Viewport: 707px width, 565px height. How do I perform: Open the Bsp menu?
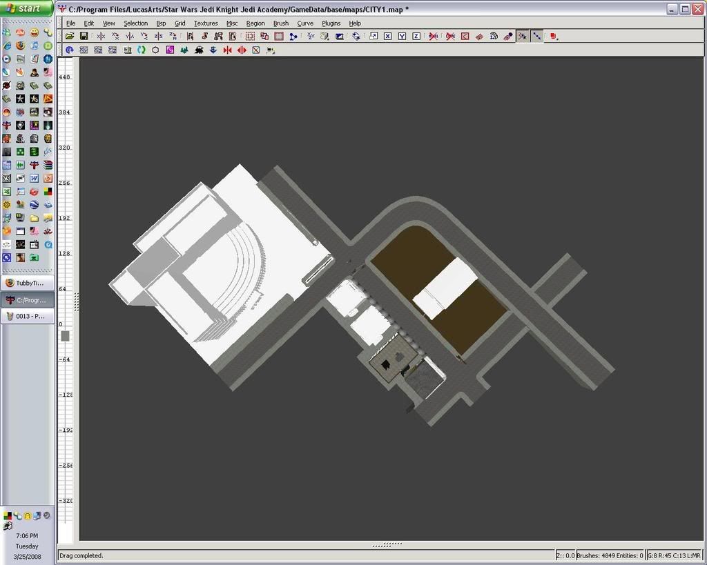pyautogui.click(x=161, y=23)
